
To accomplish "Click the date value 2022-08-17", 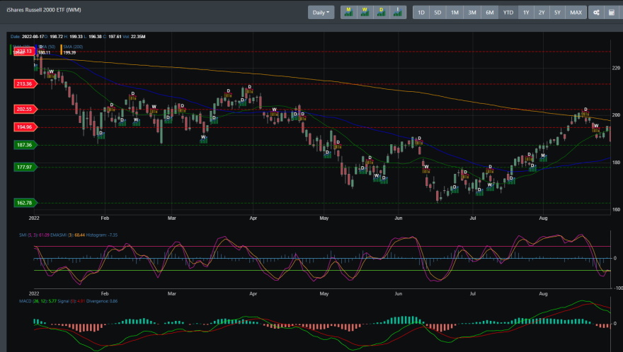I will click(33, 37).
